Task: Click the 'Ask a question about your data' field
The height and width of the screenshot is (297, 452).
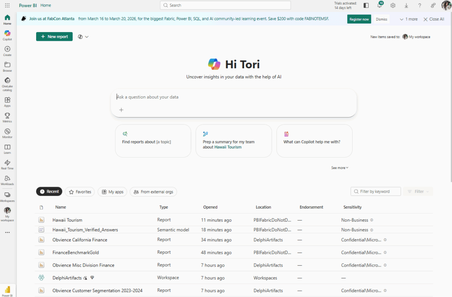Action: coord(233,97)
